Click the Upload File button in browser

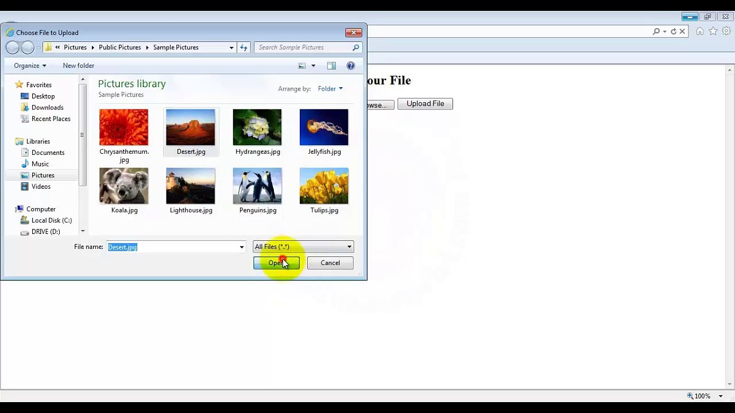click(x=425, y=104)
